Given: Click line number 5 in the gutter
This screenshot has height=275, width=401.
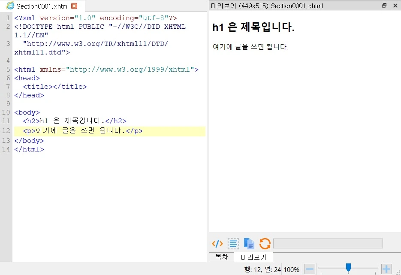Looking at the screenshot, I should [8, 70].
